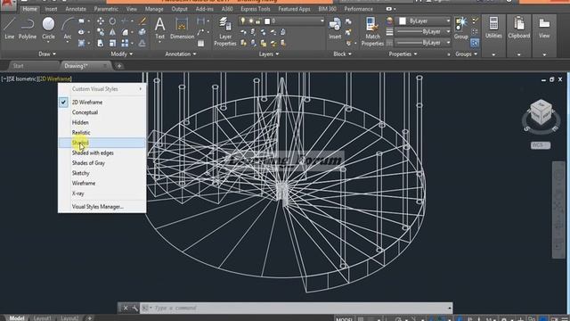570x321 pixels.
Task: Expand the Modify panel
Action: click(x=122, y=53)
